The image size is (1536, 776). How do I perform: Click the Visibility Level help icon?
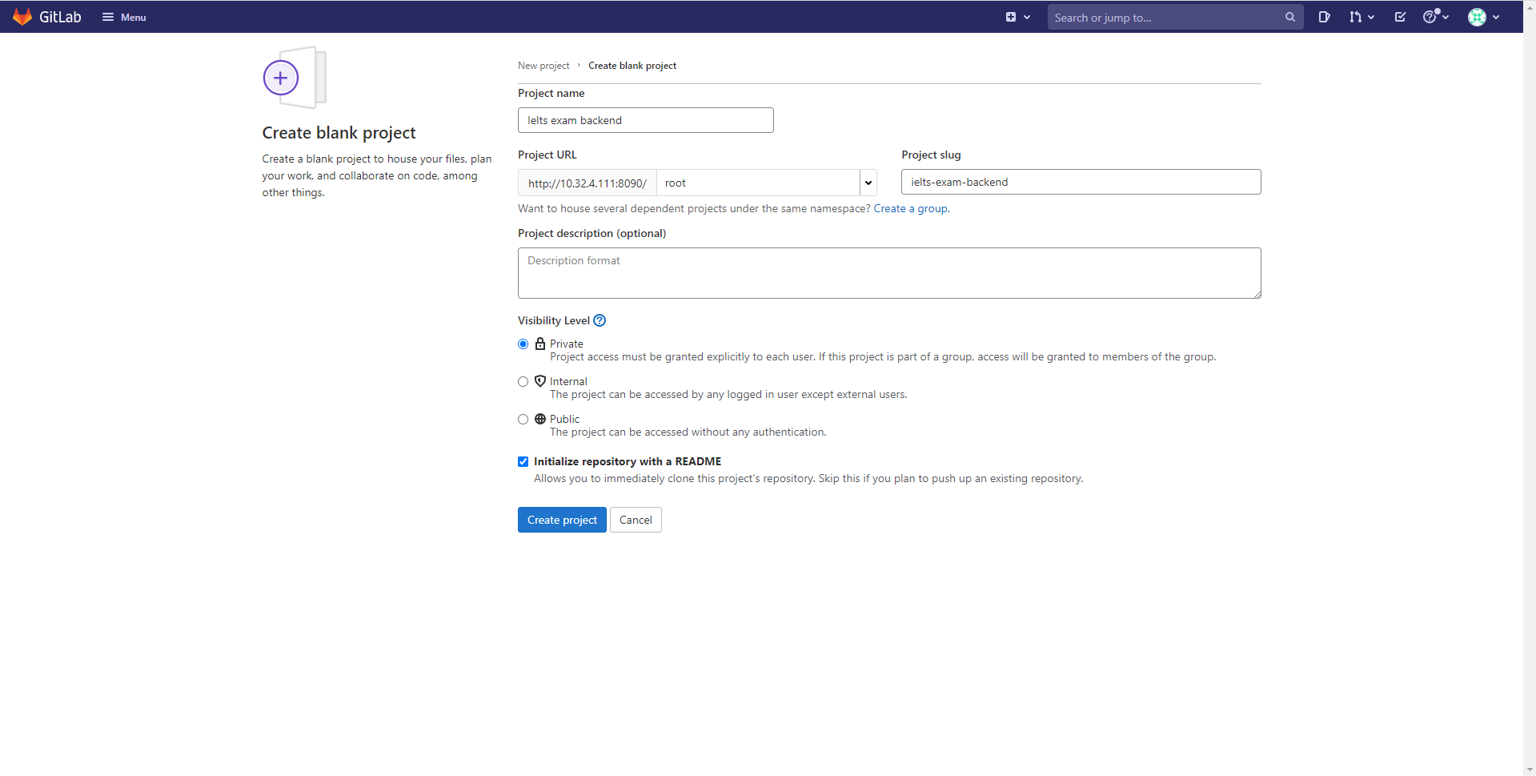[x=600, y=320]
